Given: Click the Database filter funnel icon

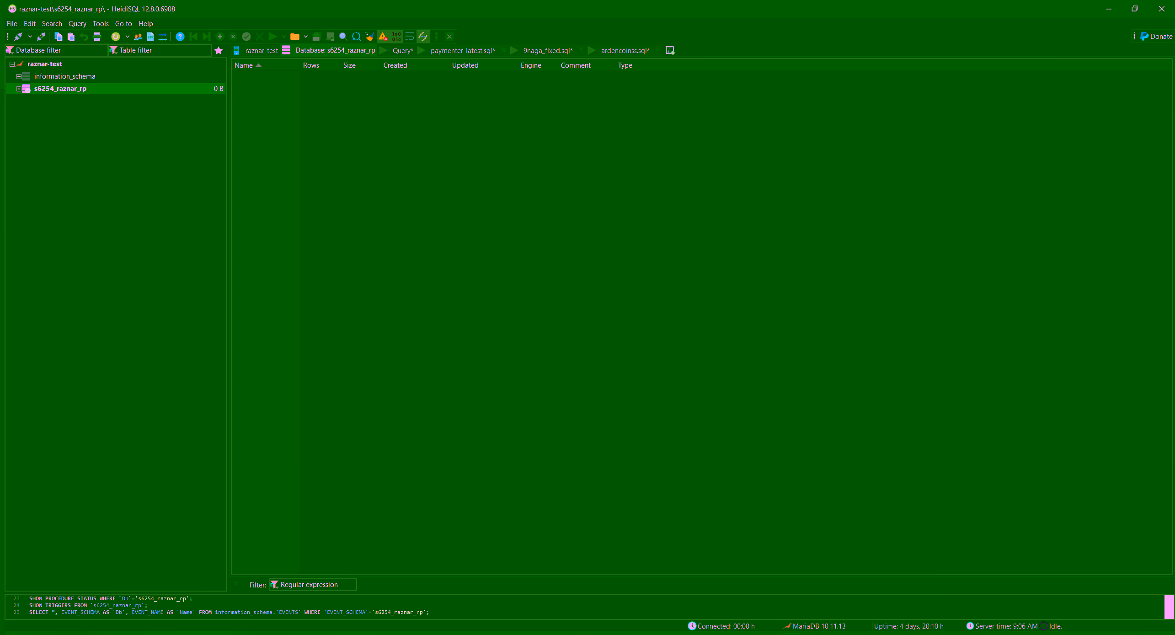Looking at the screenshot, I should 10,50.
